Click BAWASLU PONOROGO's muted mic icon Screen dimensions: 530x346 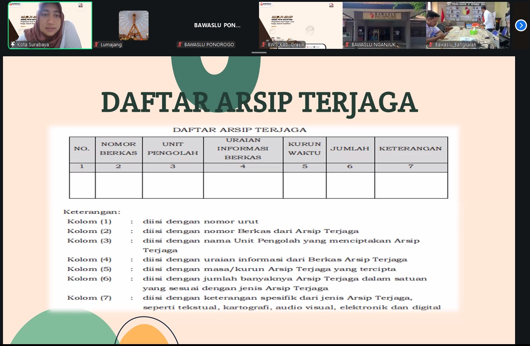180,45
